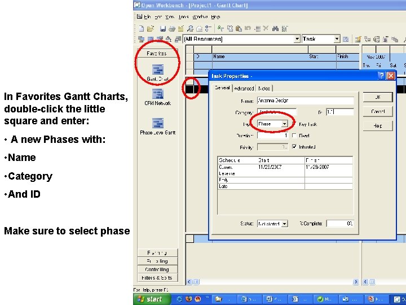Click the toolbar icon right of the Print icon

(x=181, y=29)
